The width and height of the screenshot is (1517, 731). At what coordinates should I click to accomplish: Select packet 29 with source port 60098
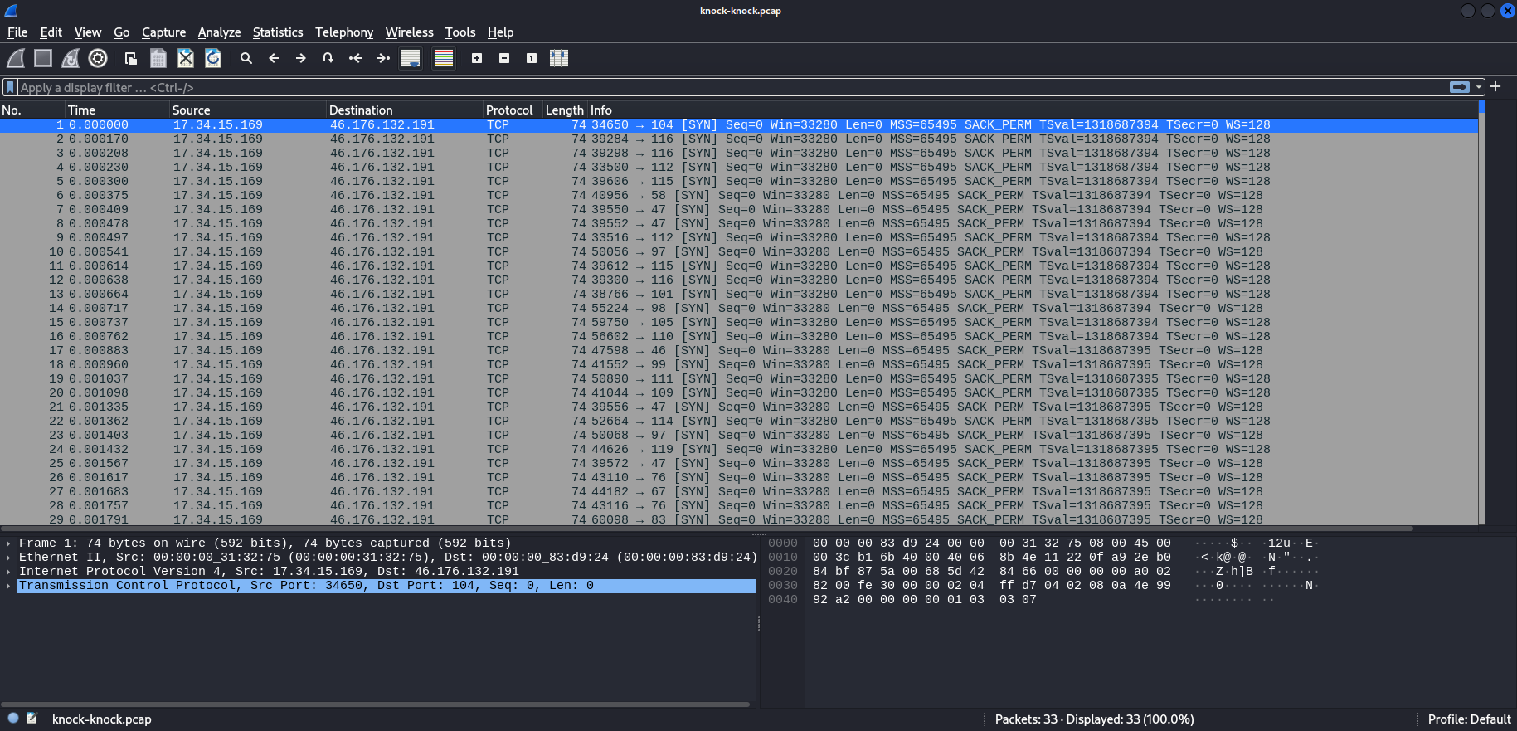coord(738,519)
